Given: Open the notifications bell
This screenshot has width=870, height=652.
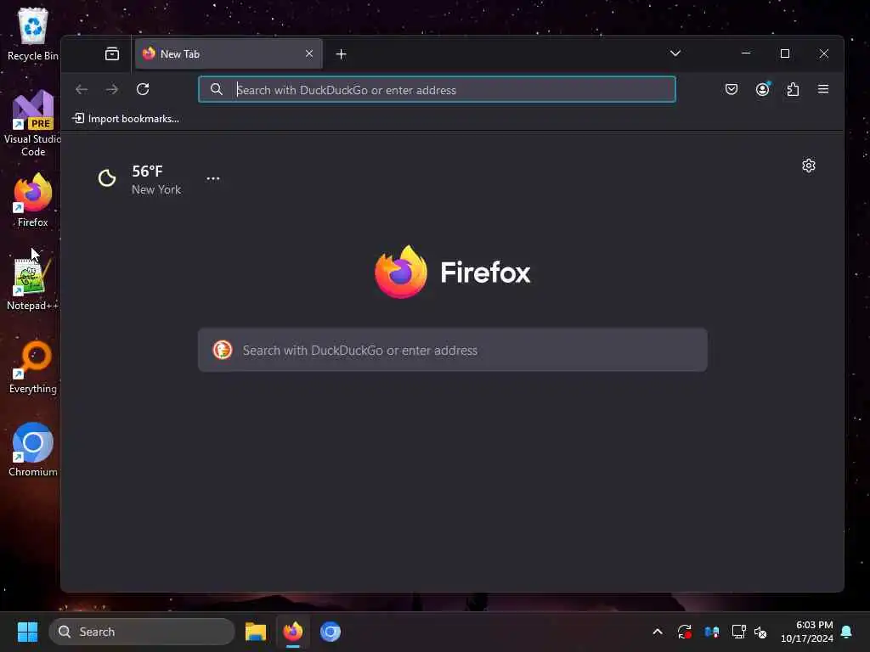Looking at the screenshot, I should [846, 632].
